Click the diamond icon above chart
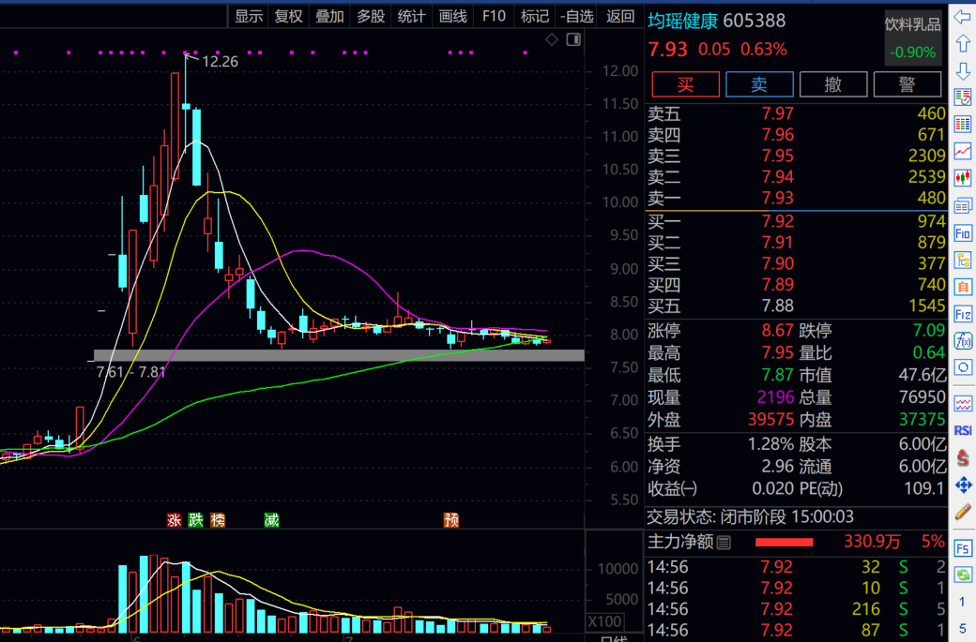Image resolution: width=976 pixels, height=642 pixels. tap(552, 39)
